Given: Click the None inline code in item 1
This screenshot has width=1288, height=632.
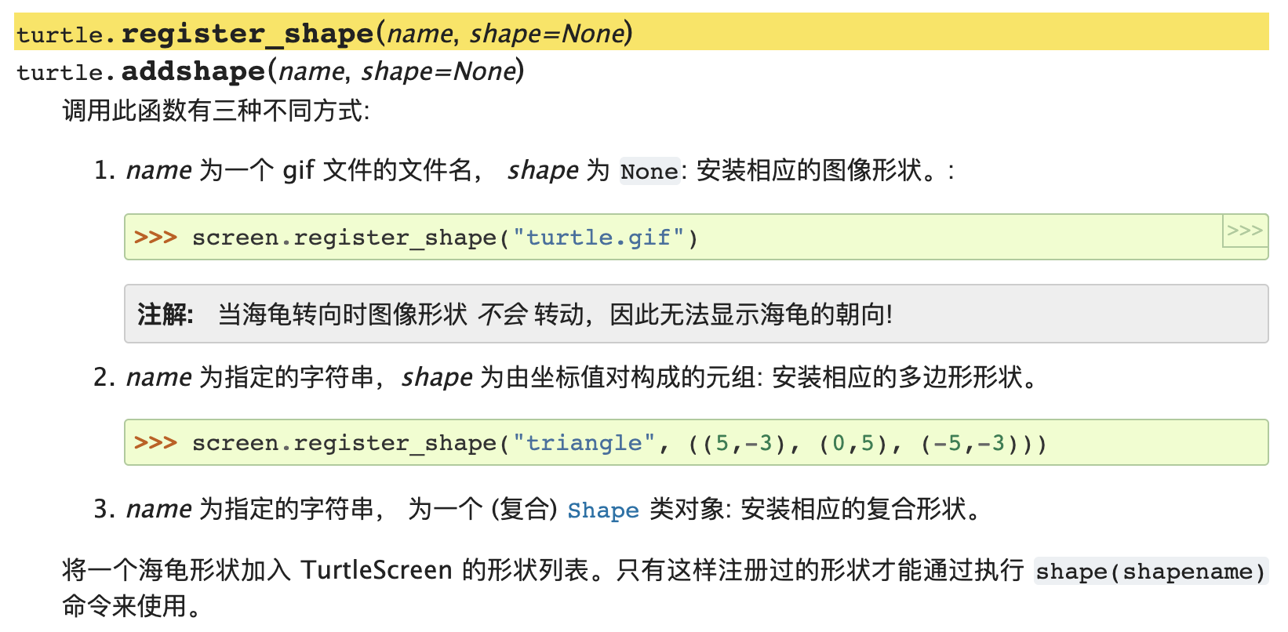Looking at the screenshot, I should point(649,172).
